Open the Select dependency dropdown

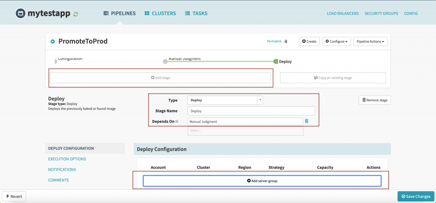pyautogui.click(x=245, y=131)
